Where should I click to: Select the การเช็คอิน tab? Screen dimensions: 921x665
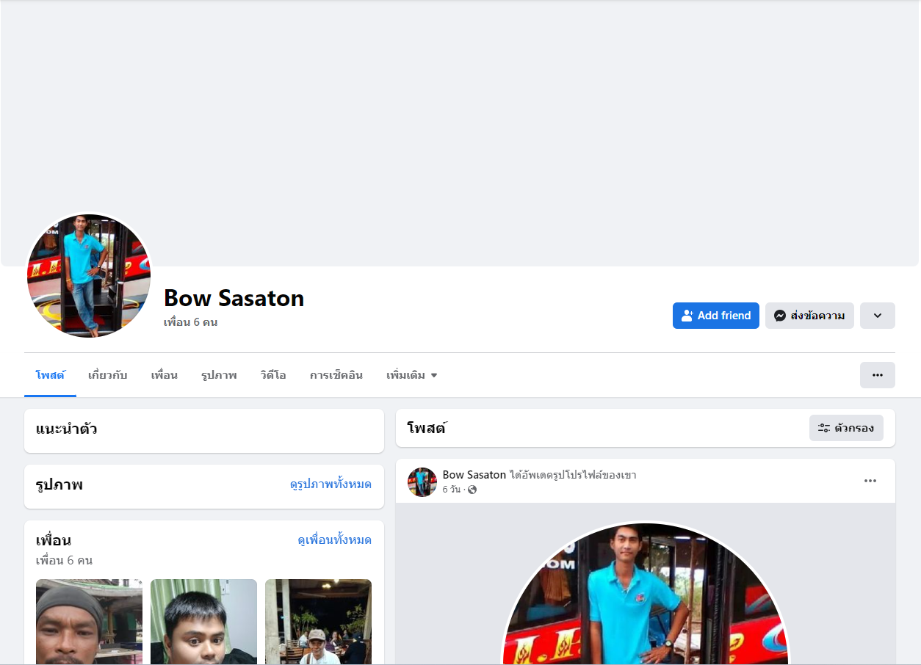coord(336,375)
